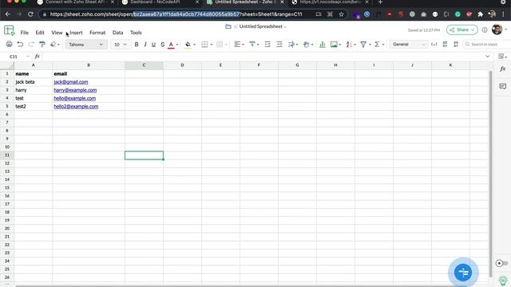Image resolution: width=511 pixels, height=287 pixels.
Task: Click the Search in sheet field
Action: coord(487,45)
